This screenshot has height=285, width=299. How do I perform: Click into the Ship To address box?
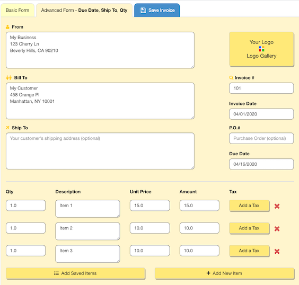click(100, 151)
